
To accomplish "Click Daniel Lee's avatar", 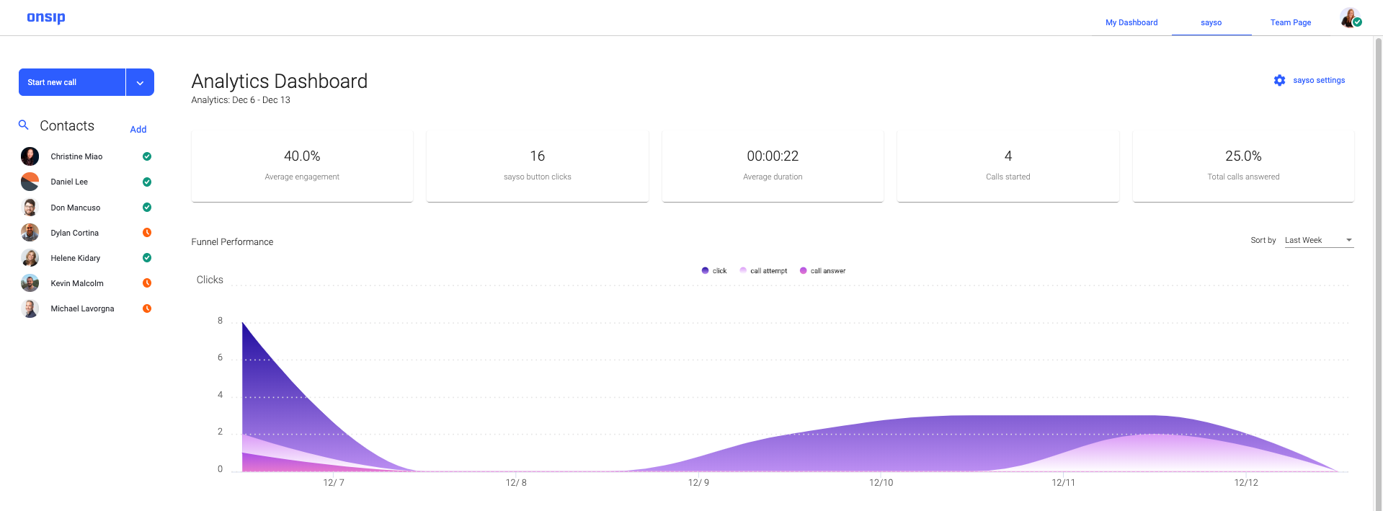I will click(x=30, y=182).
